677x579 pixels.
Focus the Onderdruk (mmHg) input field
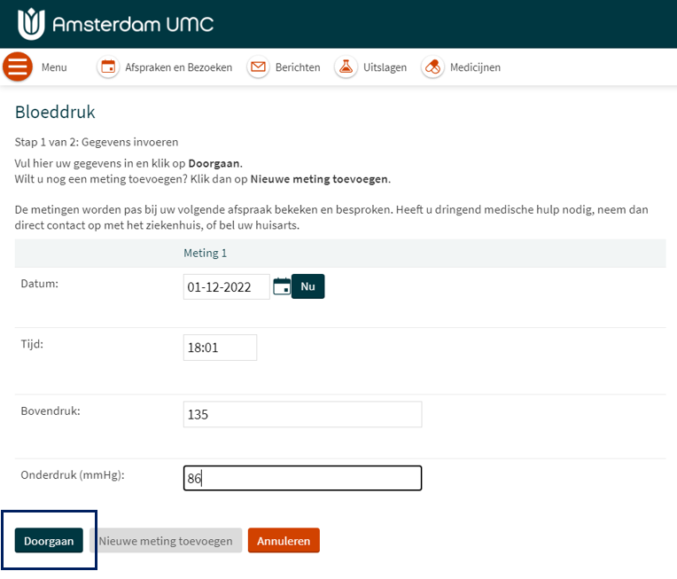(302, 479)
